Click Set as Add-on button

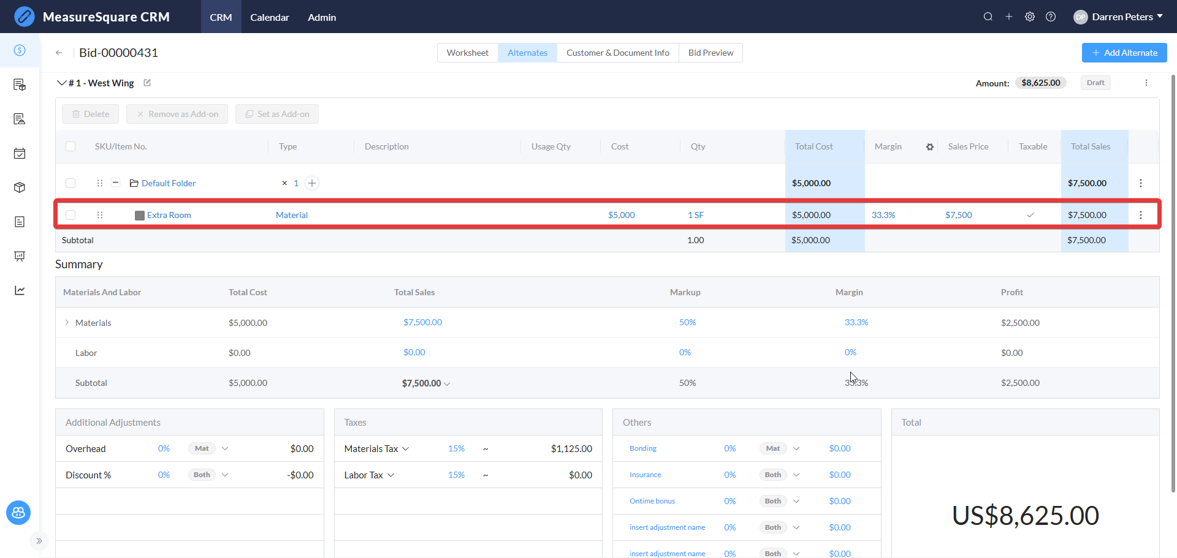[x=277, y=114]
